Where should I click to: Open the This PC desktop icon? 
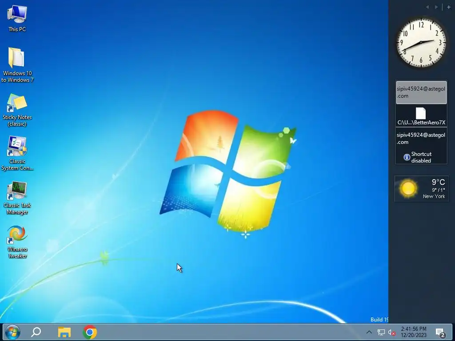17,19
